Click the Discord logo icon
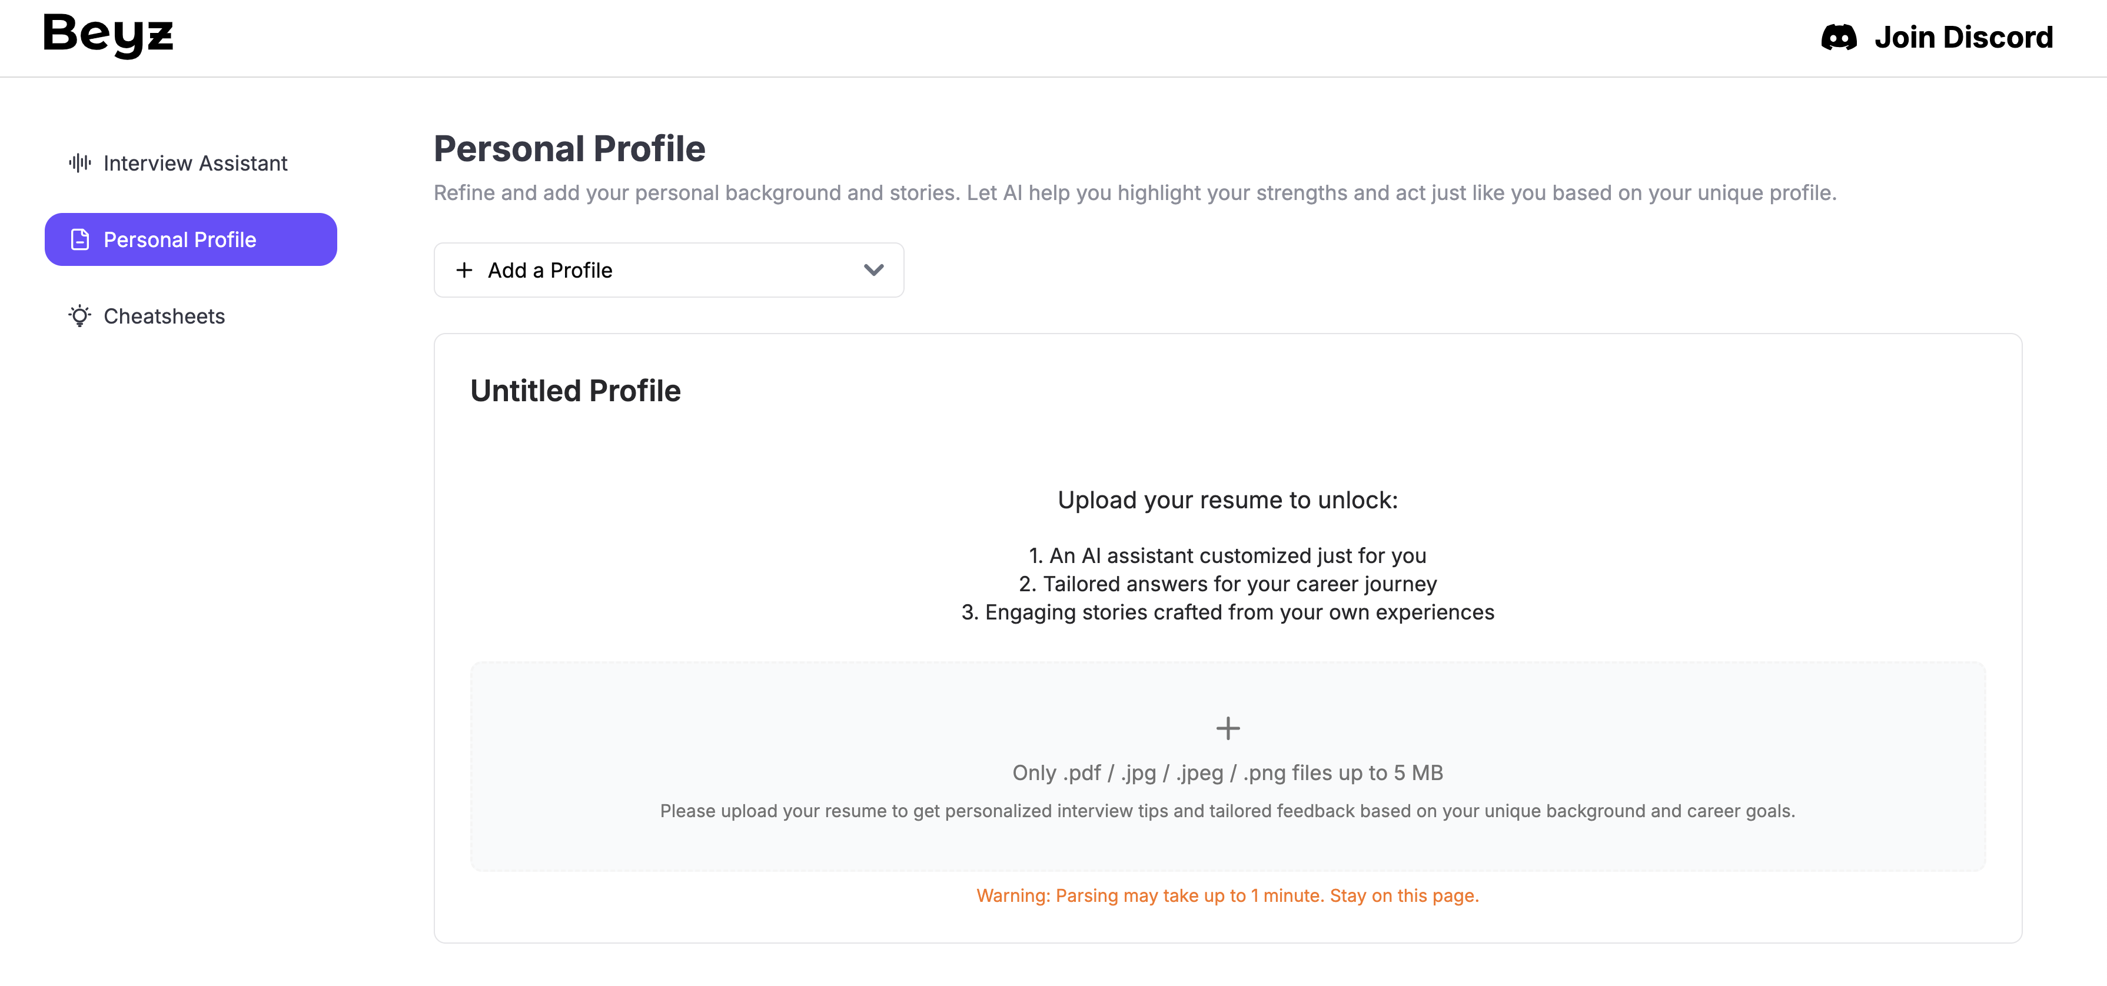Image resolution: width=2107 pixels, height=986 pixels. click(x=1838, y=38)
